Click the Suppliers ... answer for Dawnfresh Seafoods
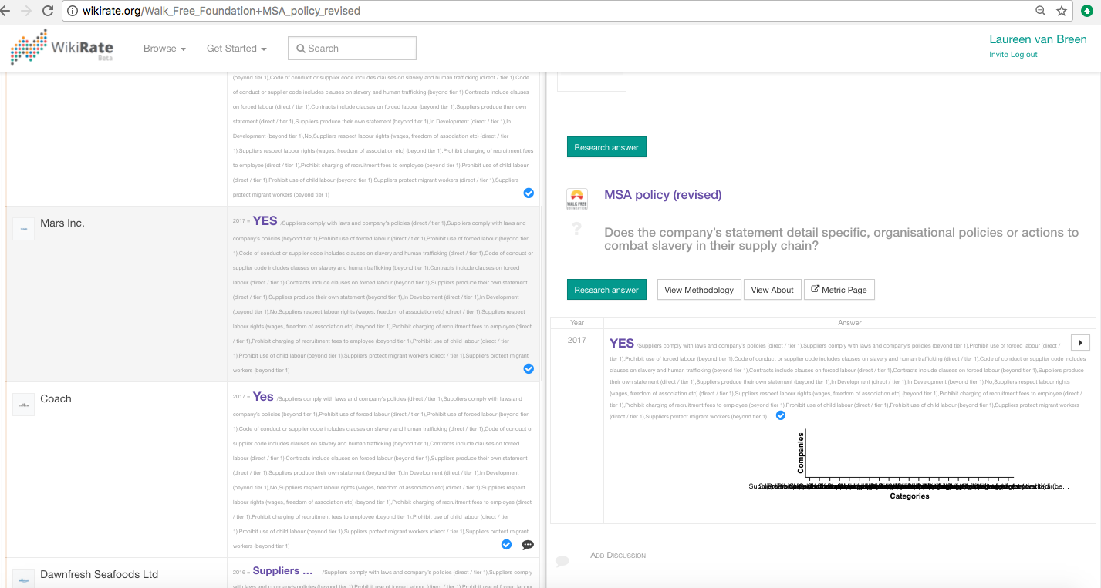Screen dimensions: 1101x588 (x=282, y=570)
